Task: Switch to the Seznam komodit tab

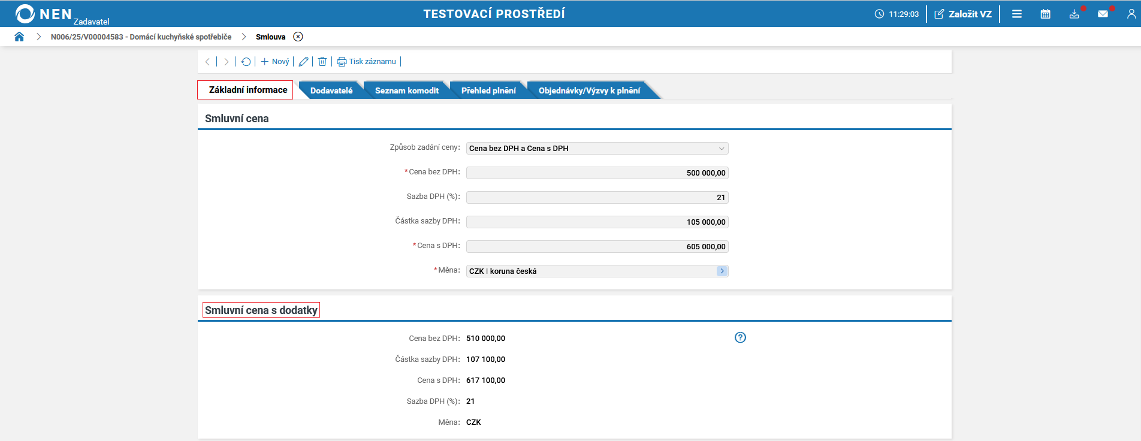Action: [407, 90]
